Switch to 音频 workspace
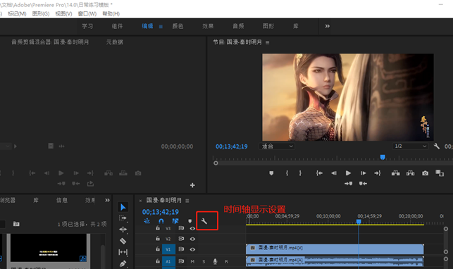Viewport: 453px width, 269px height. pos(238,26)
